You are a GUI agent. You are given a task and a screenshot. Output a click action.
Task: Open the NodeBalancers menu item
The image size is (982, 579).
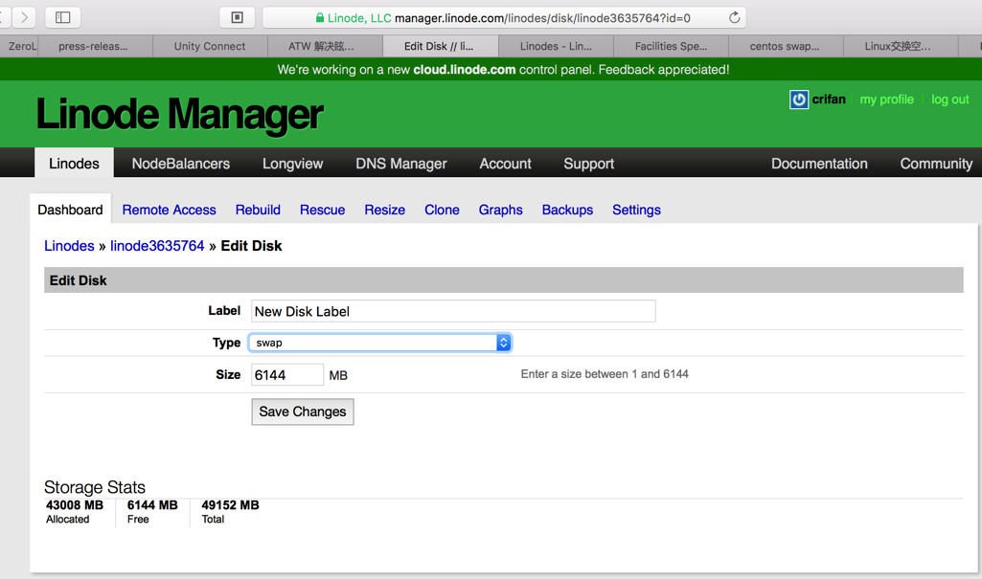point(180,164)
